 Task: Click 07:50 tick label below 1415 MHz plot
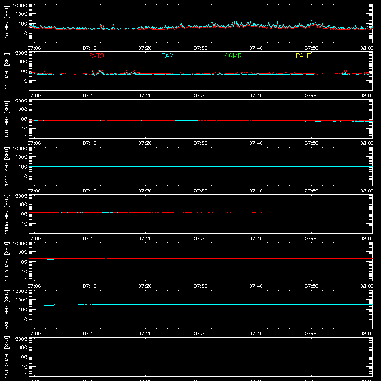[x=311, y=191]
